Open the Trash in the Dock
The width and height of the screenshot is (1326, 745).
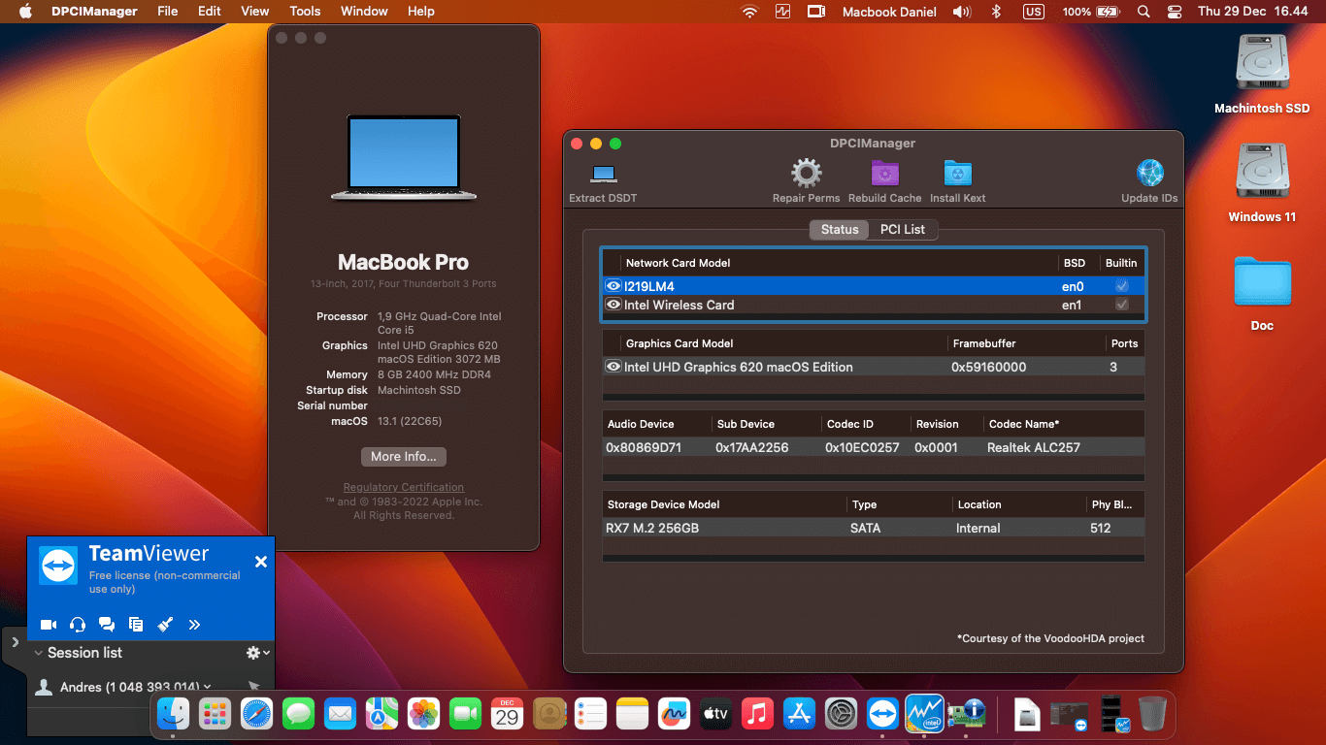point(1152,714)
